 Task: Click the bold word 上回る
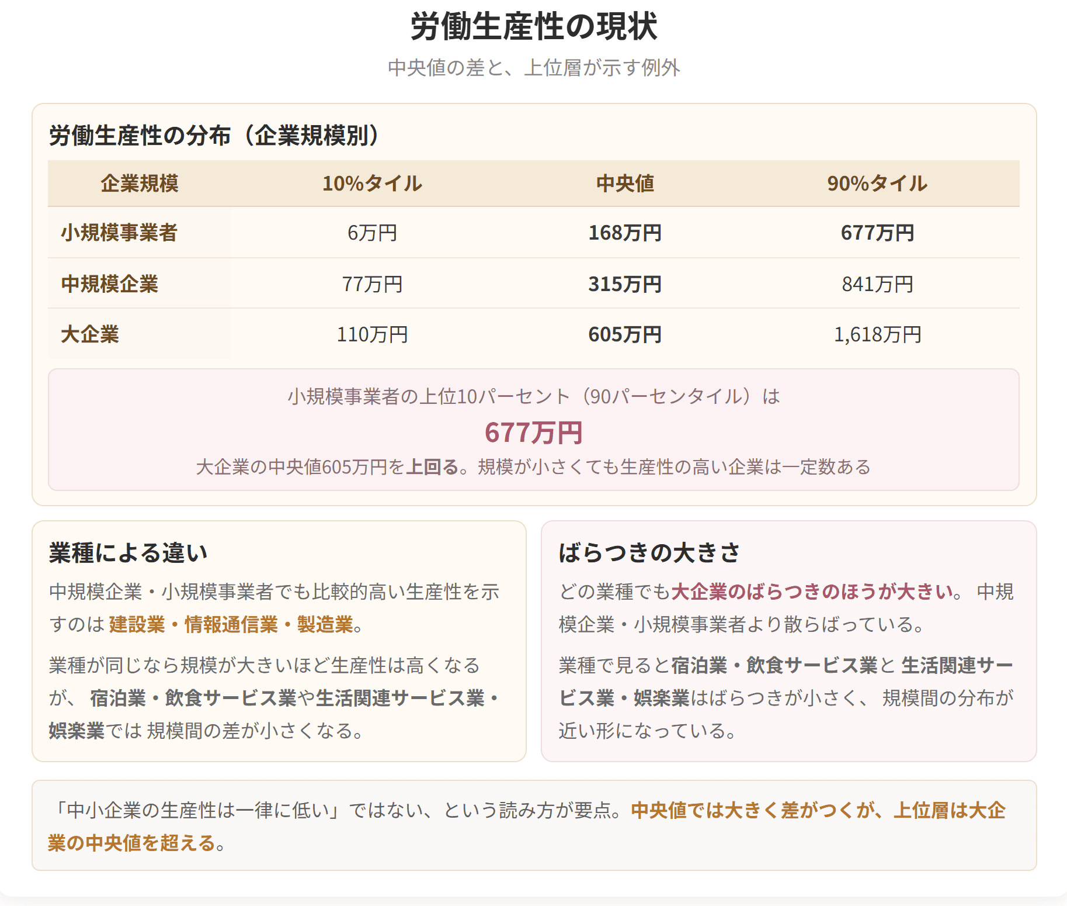click(432, 467)
